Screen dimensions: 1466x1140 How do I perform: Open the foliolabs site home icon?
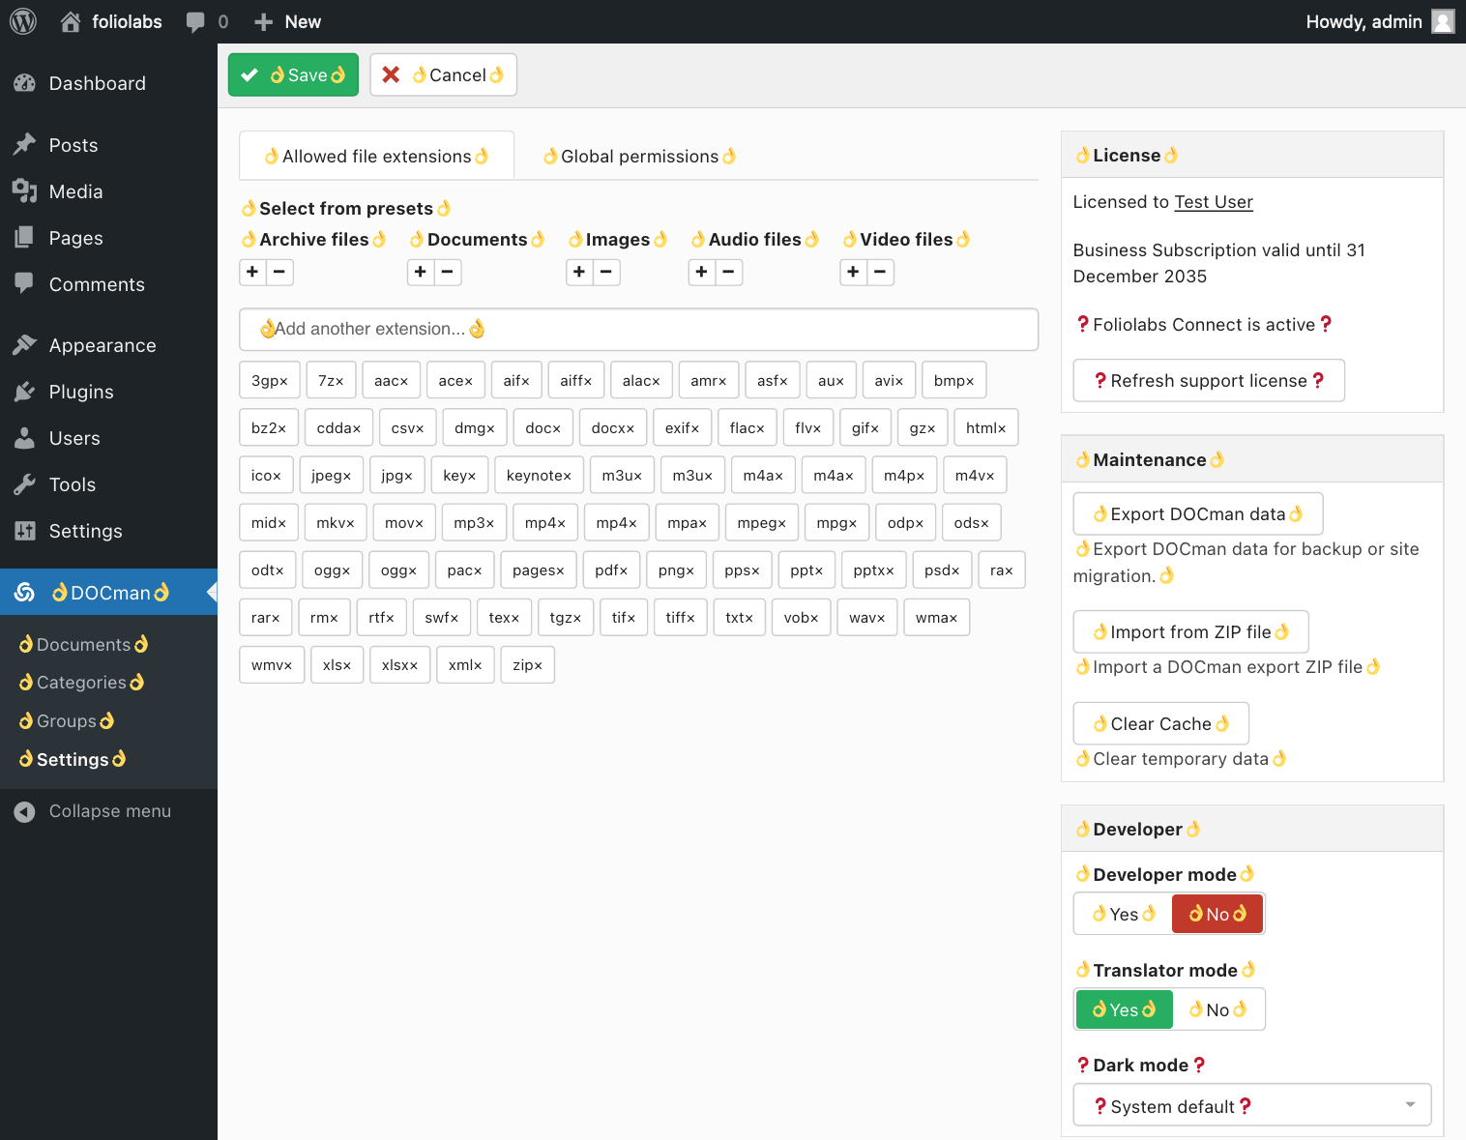71,21
